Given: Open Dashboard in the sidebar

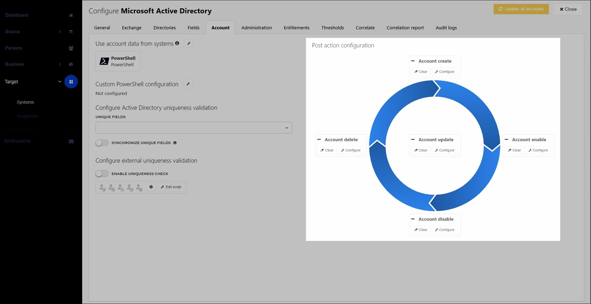Looking at the screenshot, I should pyautogui.click(x=17, y=15).
